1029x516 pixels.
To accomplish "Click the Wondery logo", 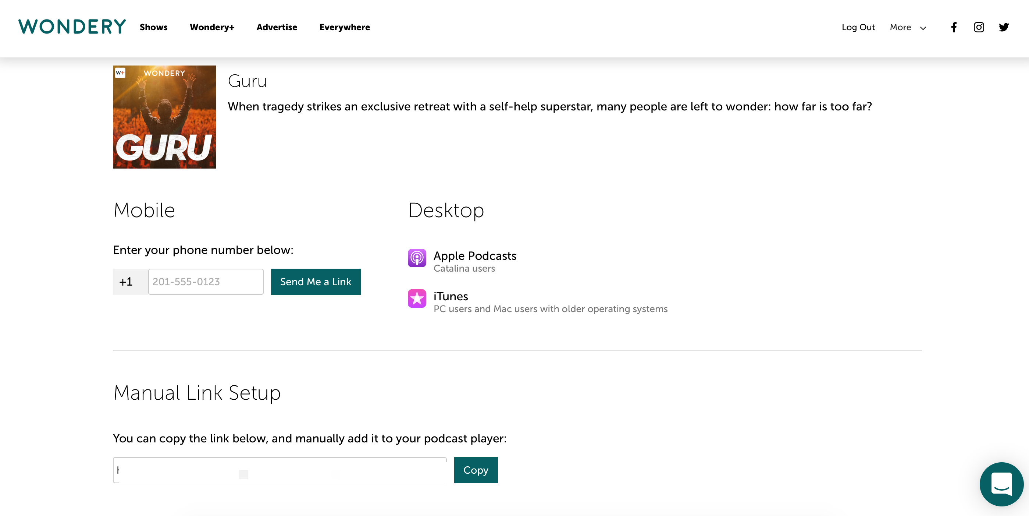I will click(x=72, y=27).
